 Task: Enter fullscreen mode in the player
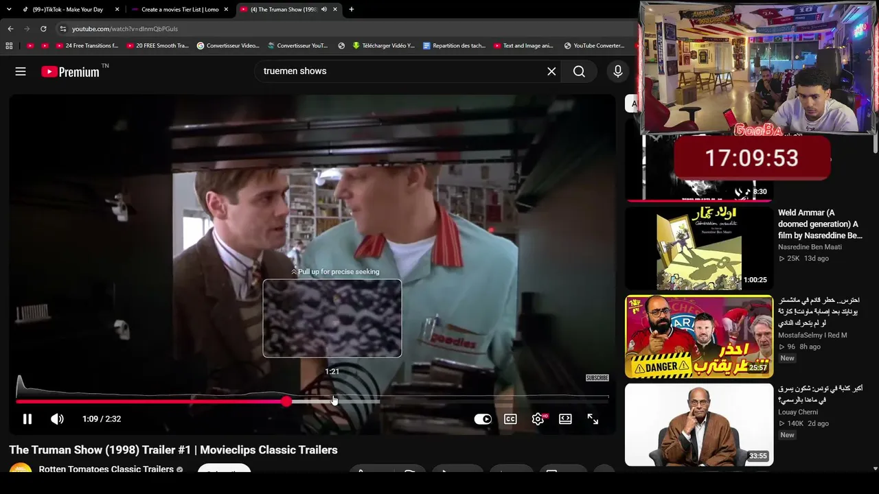(593, 419)
